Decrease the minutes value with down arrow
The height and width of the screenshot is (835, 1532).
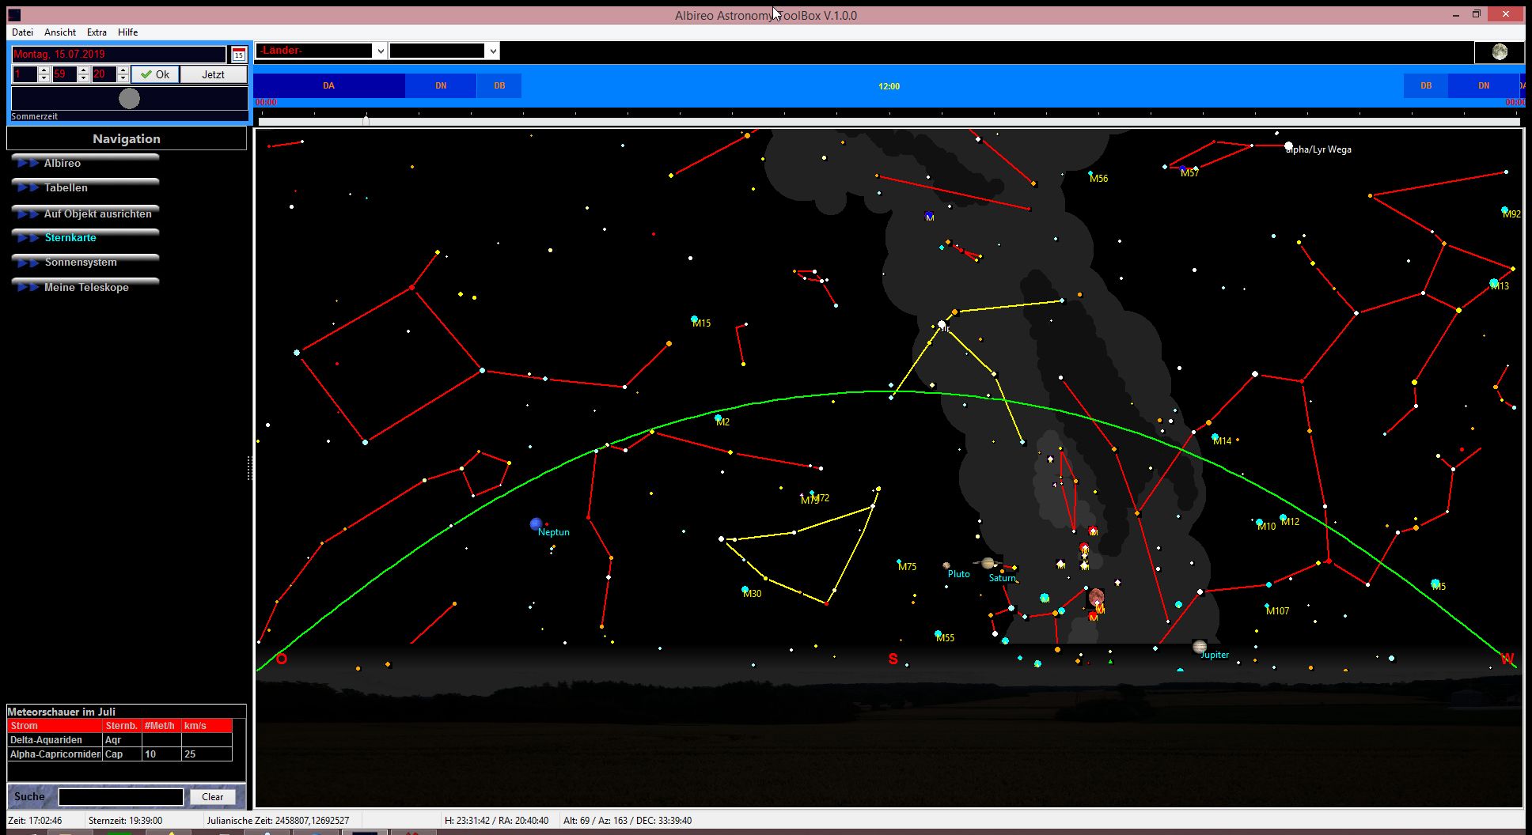pyautogui.click(x=84, y=78)
